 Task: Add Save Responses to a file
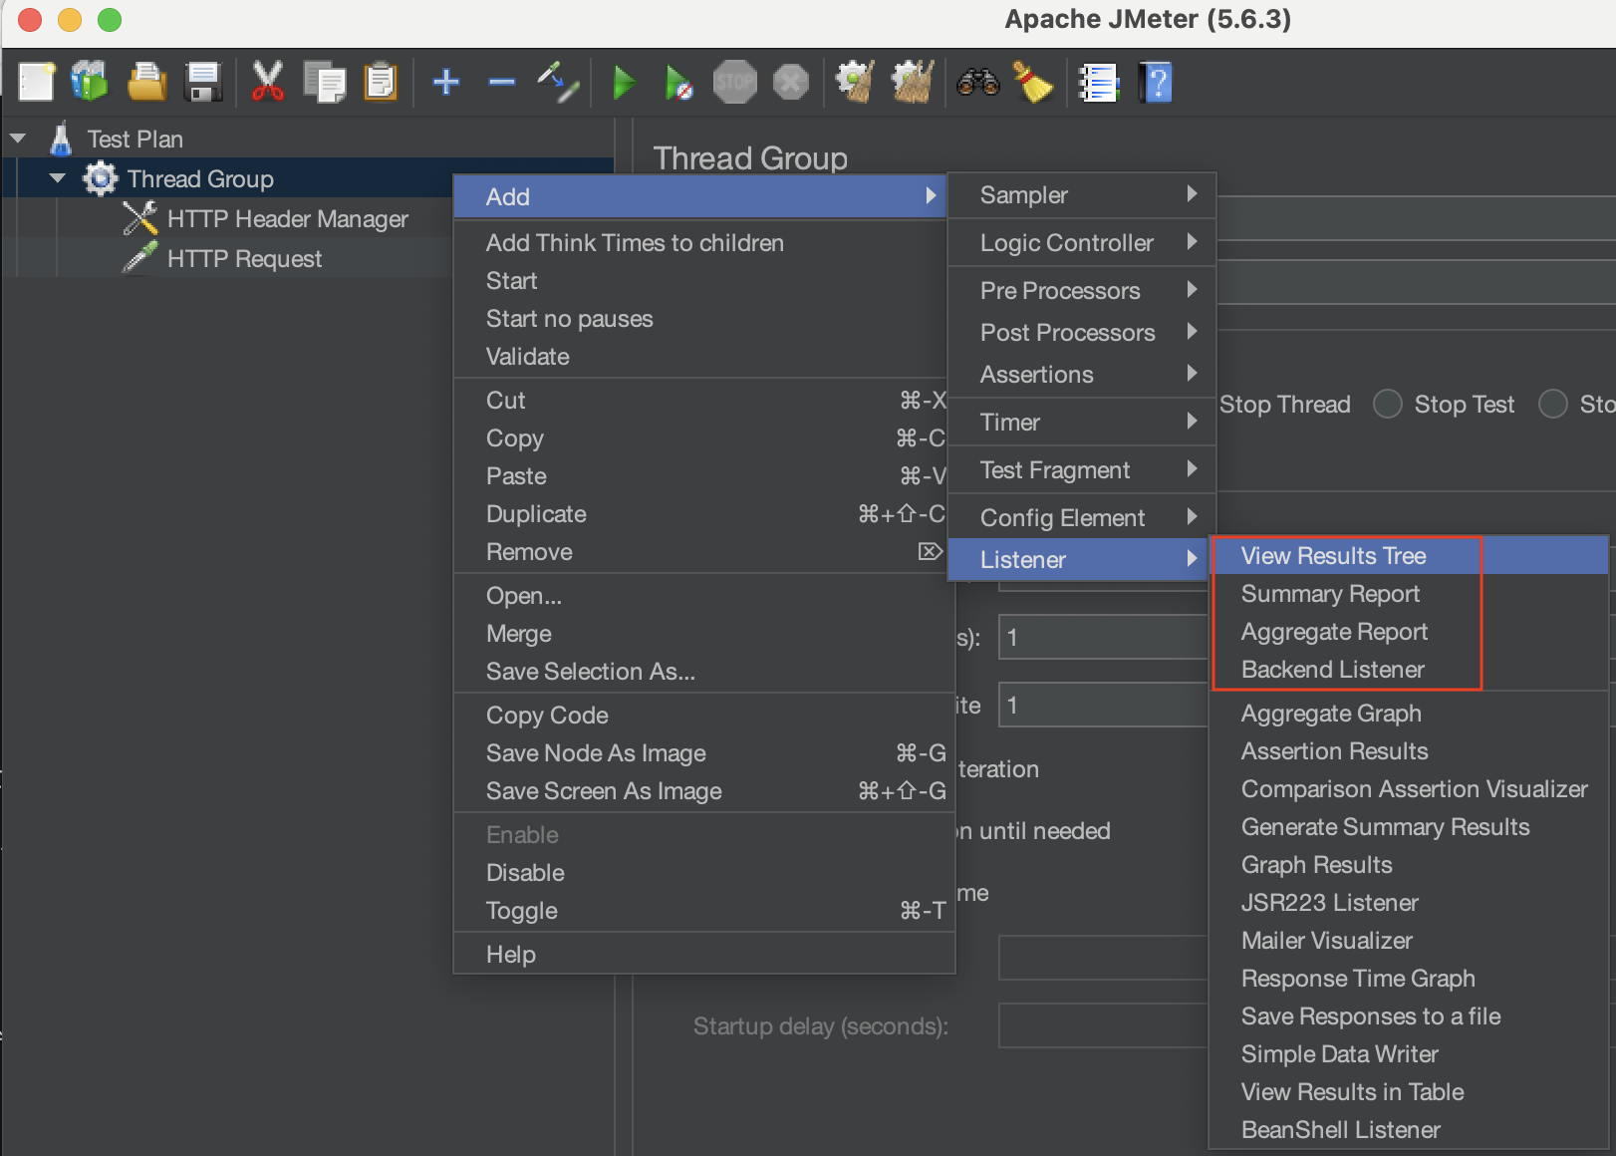(1409, 1016)
